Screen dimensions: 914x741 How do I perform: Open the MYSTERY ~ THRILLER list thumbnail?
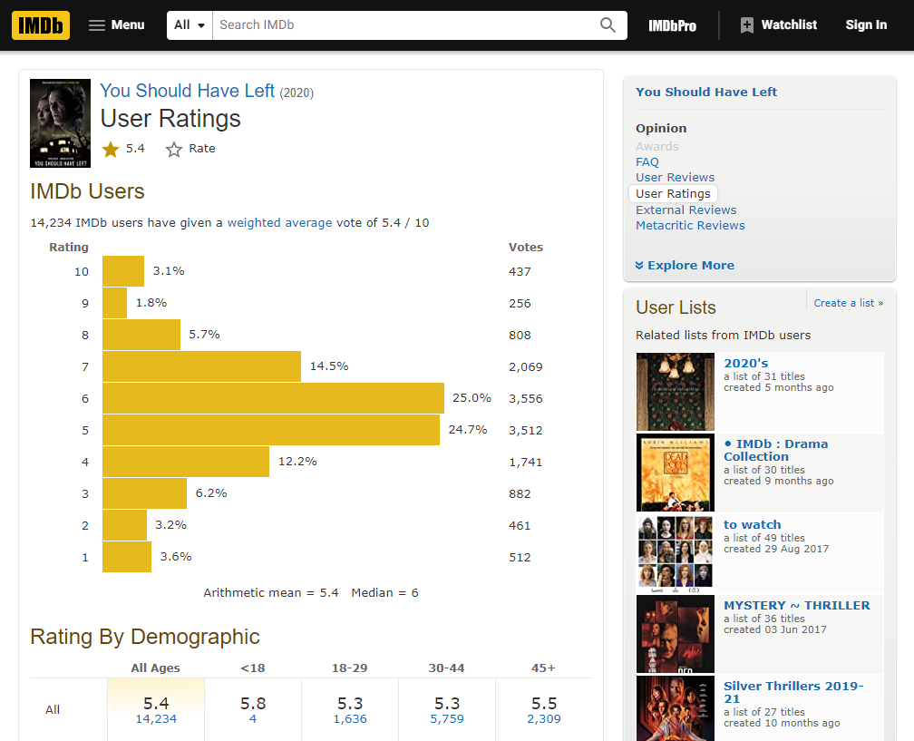675,634
